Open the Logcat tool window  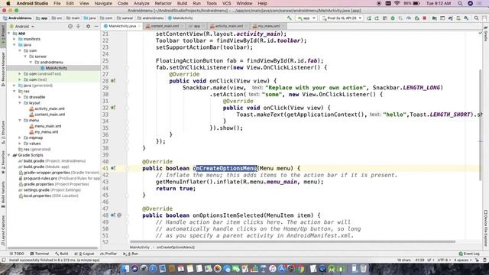[85, 254]
